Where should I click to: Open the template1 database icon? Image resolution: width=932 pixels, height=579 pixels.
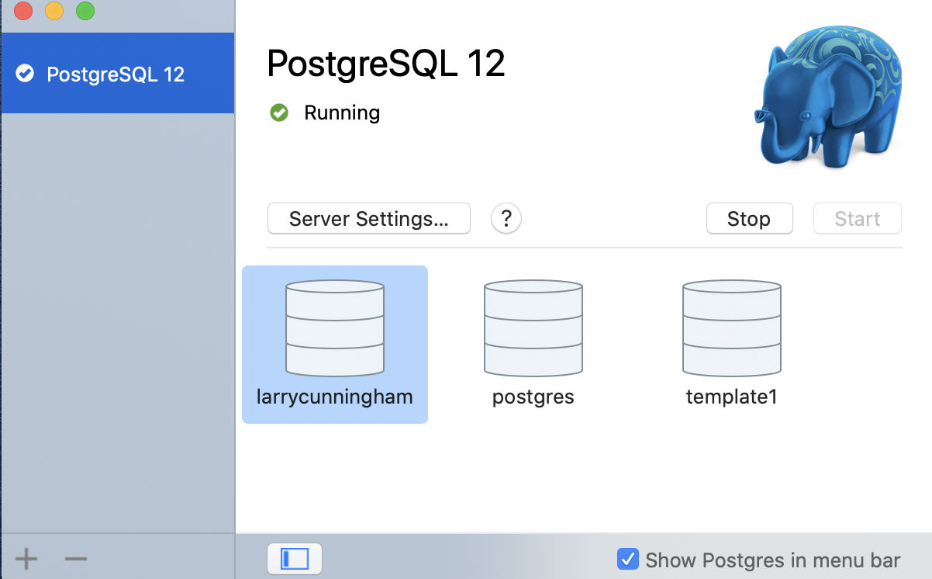click(732, 328)
